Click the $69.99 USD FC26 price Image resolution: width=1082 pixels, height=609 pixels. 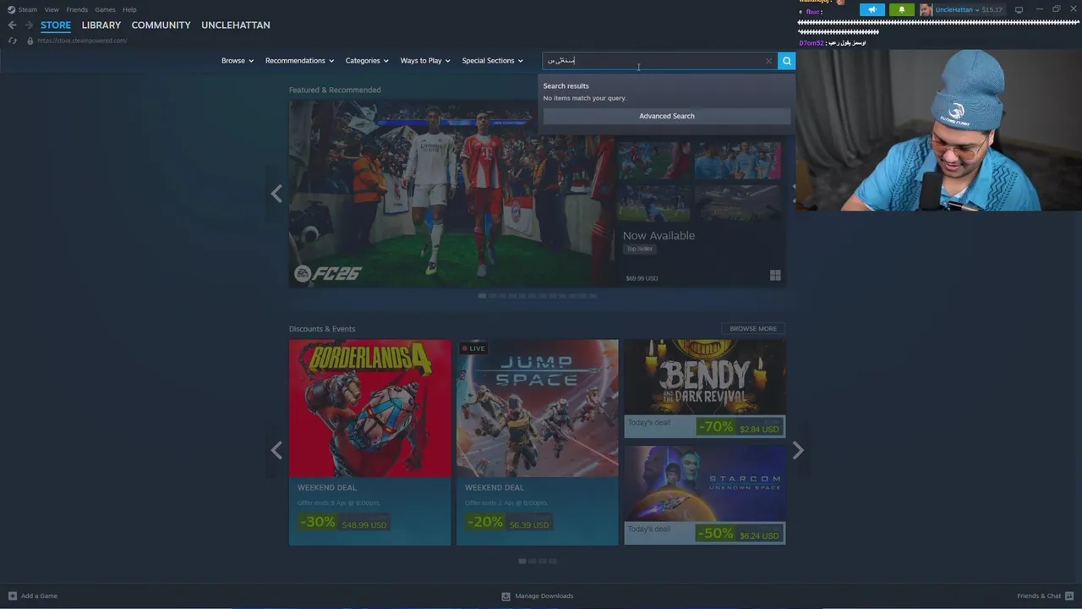pyautogui.click(x=642, y=278)
